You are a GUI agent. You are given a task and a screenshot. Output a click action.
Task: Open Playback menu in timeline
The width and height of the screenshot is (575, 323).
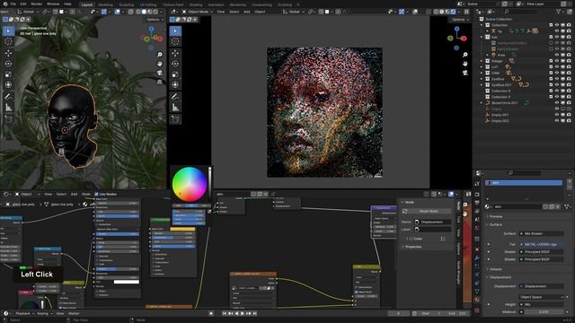23,314
